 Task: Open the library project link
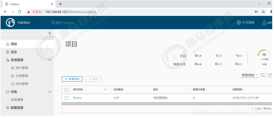(x=77, y=98)
